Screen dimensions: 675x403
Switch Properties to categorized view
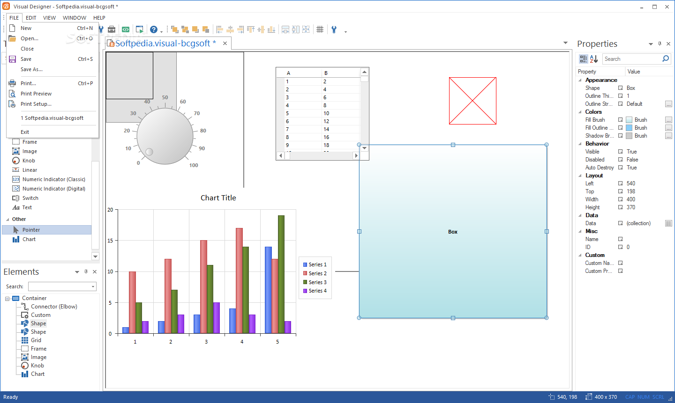583,59
